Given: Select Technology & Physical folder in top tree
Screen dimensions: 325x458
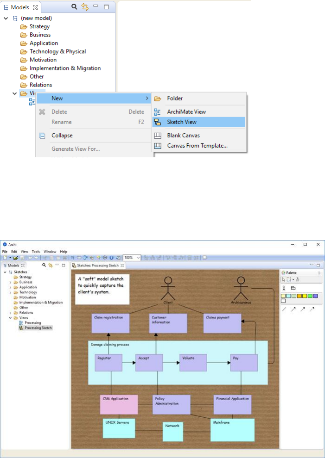Looking at the screenshot, I should pos(57,52).
